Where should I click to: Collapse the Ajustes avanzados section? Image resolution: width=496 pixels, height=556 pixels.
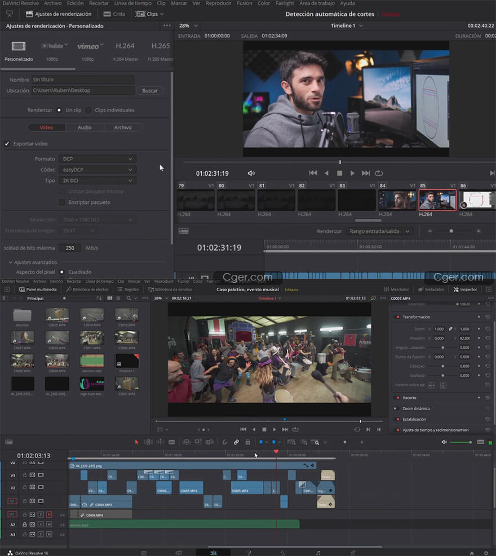[11, 263]
